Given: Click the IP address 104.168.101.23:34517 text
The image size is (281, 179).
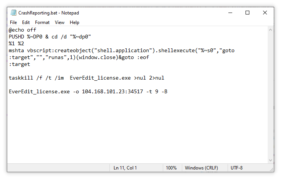Looking at the screenshot, I should (x=112, y=92).
